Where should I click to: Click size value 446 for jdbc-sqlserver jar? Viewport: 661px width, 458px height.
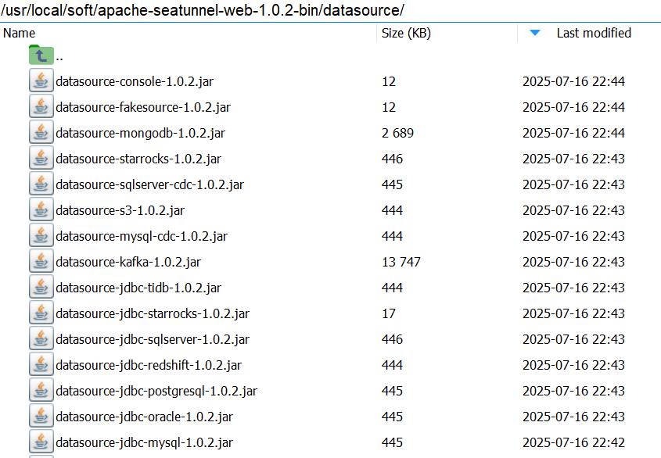[392, 339]
